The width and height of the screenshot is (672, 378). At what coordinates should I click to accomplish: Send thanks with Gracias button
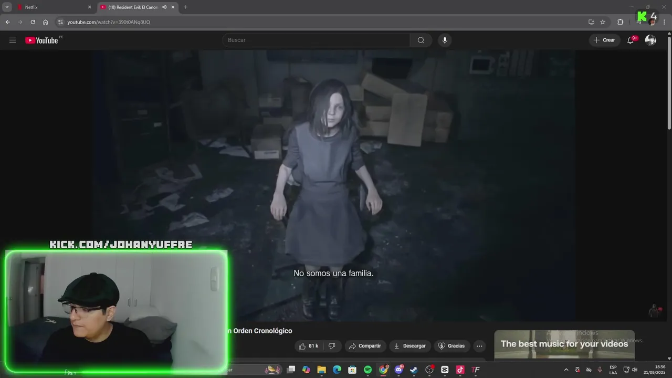pos(451,346)
